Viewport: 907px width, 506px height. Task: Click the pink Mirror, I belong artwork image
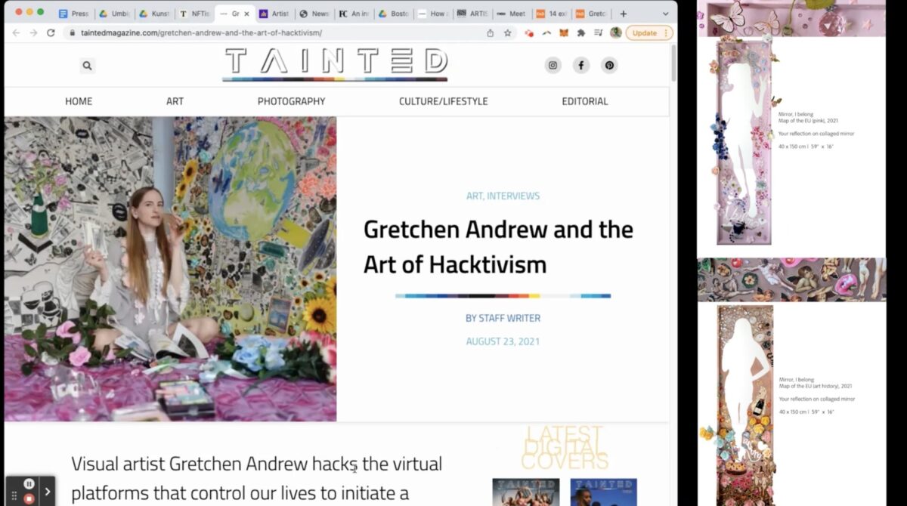pos(743,142)
